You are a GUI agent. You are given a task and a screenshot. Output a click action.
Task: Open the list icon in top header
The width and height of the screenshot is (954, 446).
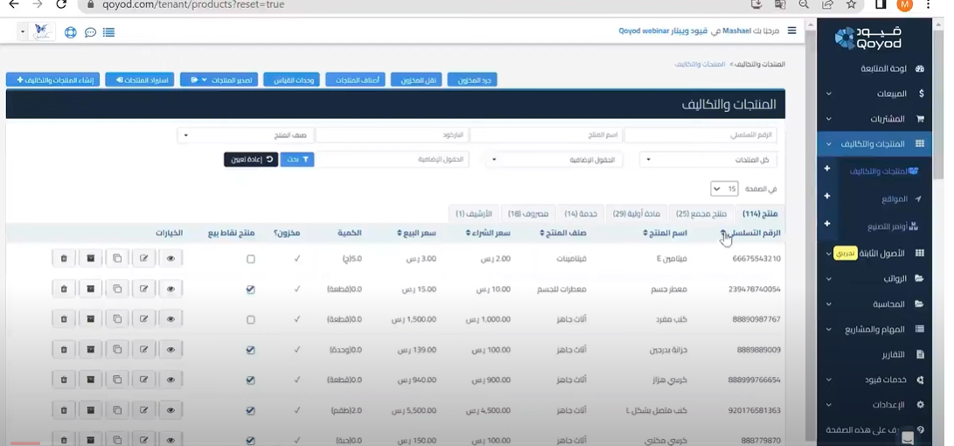pos(109,32)
